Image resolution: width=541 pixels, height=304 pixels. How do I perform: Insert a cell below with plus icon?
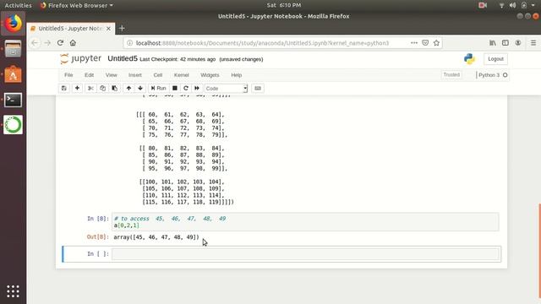pyautogui.click(x=77, y=88)
